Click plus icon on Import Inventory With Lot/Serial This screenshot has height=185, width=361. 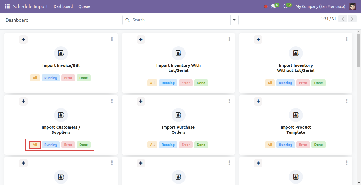pos(141,39)
